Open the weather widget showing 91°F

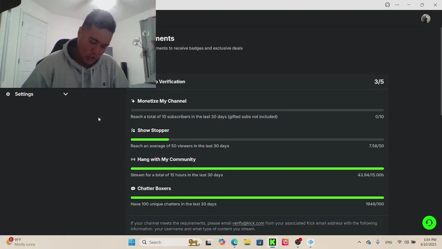(x=21, y=242)
